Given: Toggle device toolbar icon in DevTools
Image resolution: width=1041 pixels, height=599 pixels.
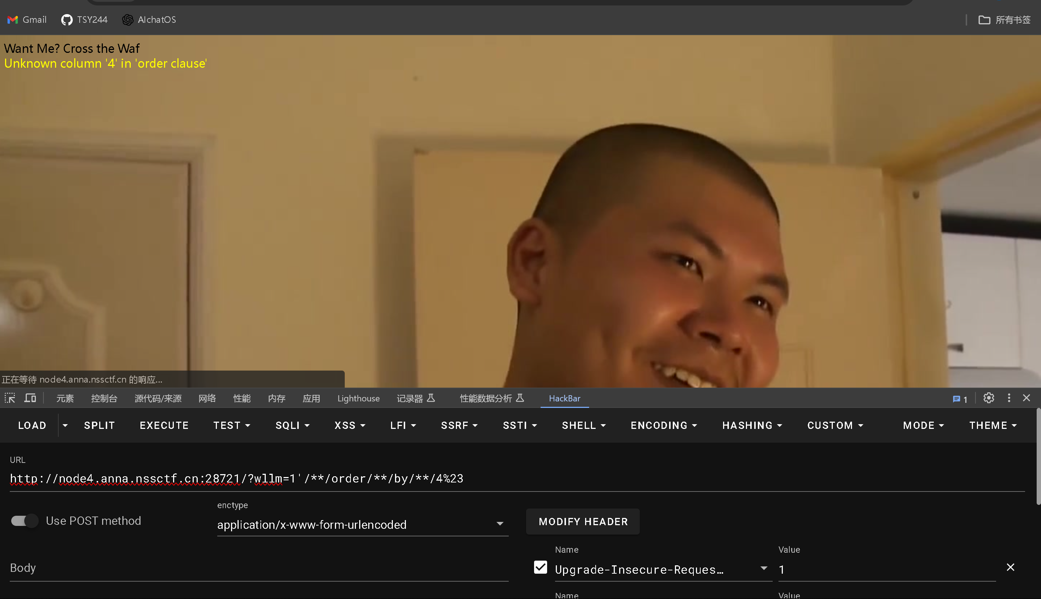Looking at the screenshot, I should coord(30,398).
